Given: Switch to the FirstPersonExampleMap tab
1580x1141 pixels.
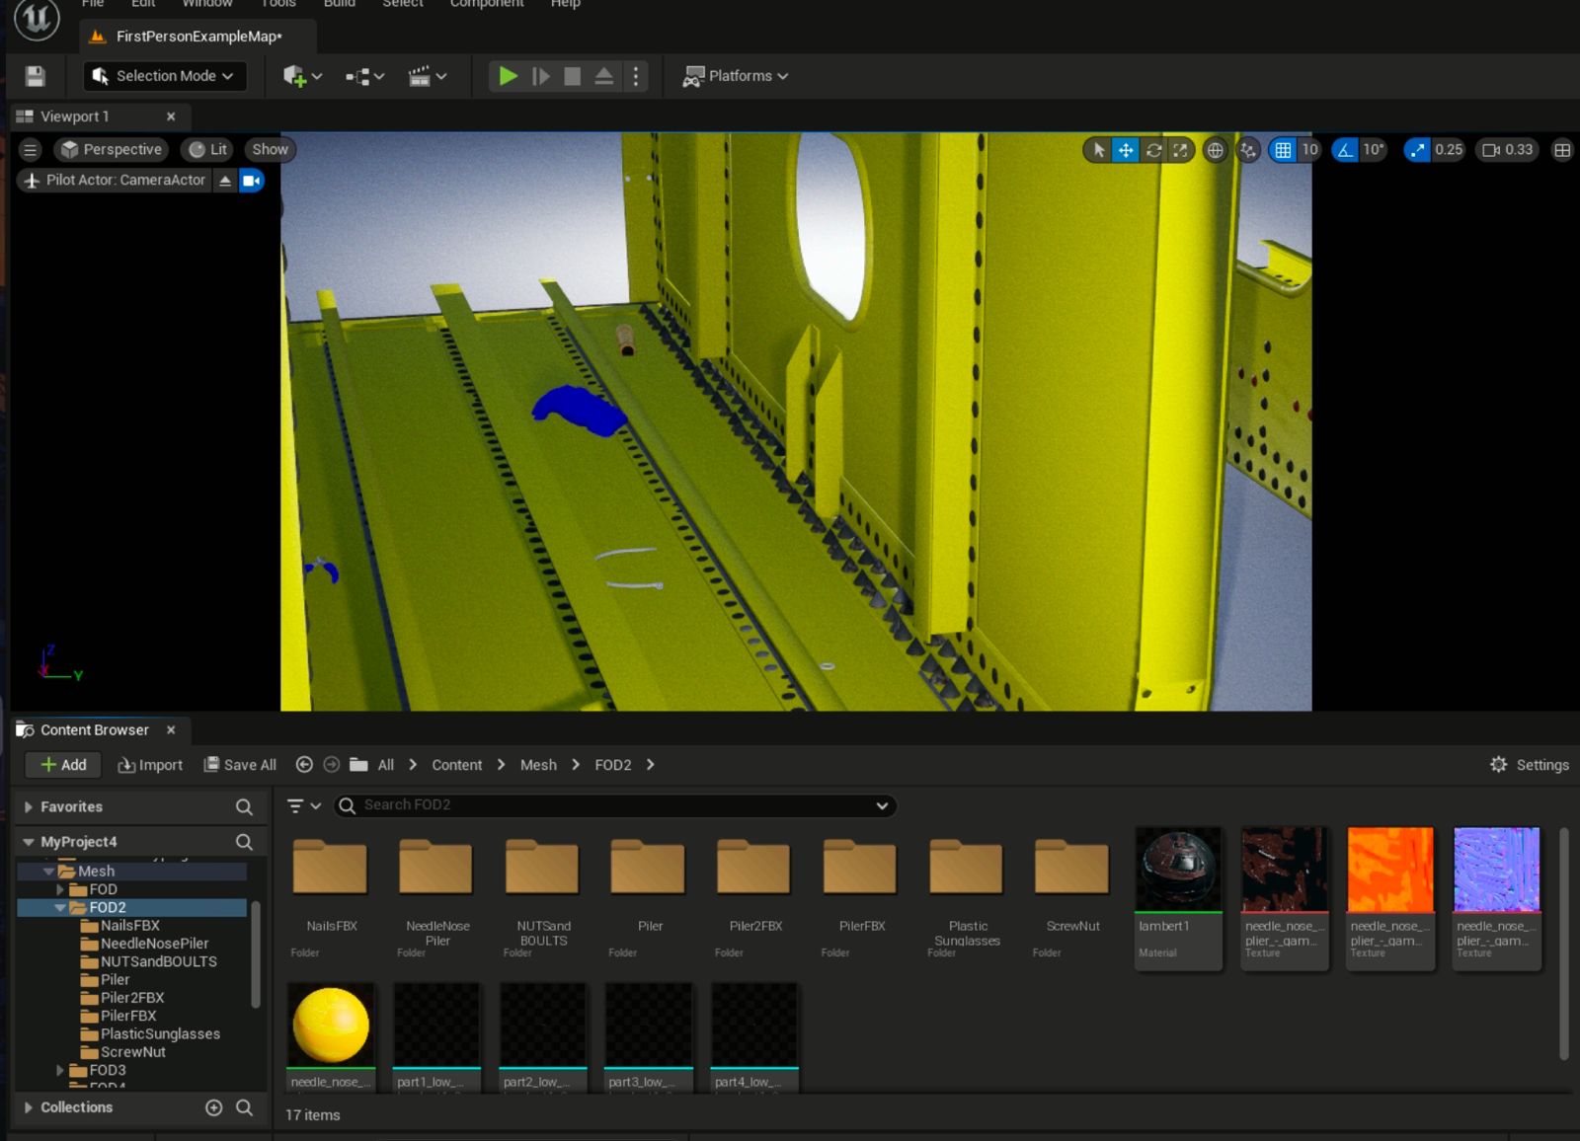Looking at the screenshot, I should 196,37.
